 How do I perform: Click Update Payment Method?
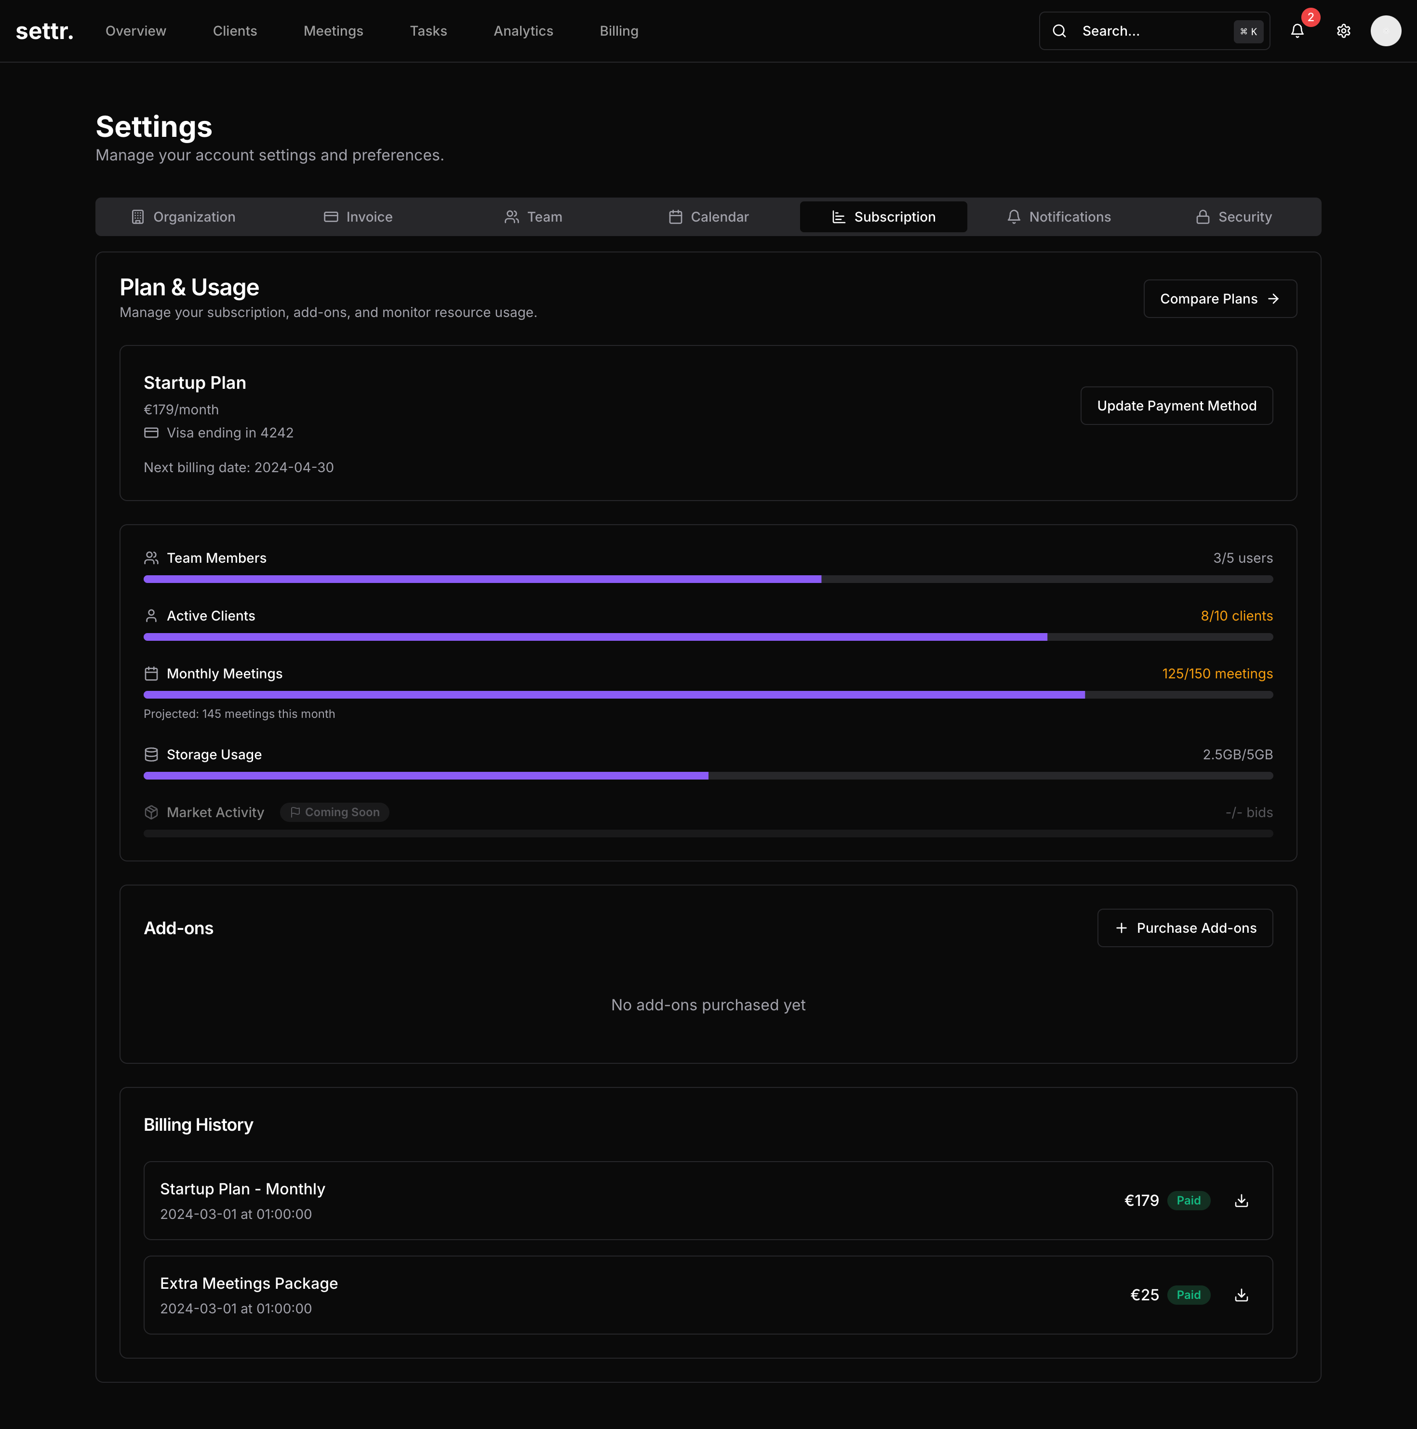pyautogui.click(x=1176, y=405)
